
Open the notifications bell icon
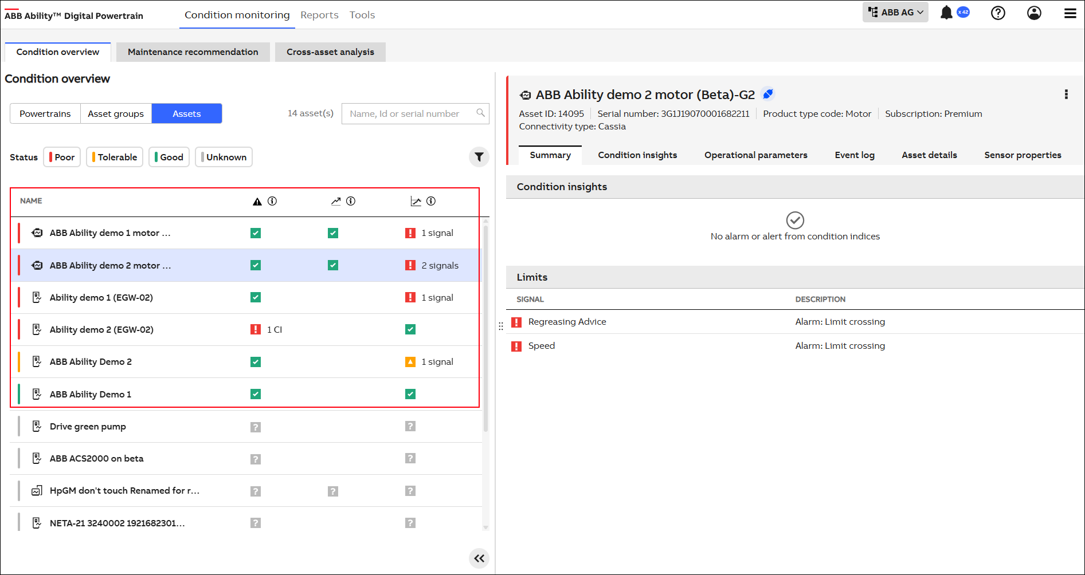point(946,13)
